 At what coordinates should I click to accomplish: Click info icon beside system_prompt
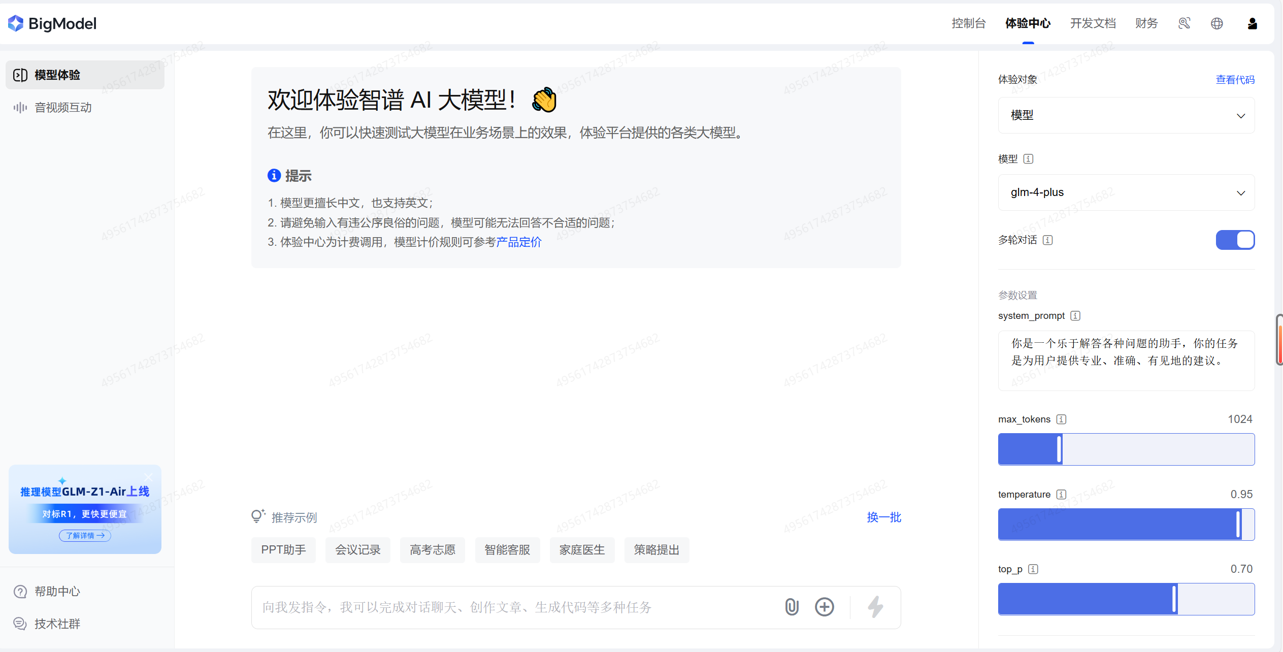(1075, 316)
